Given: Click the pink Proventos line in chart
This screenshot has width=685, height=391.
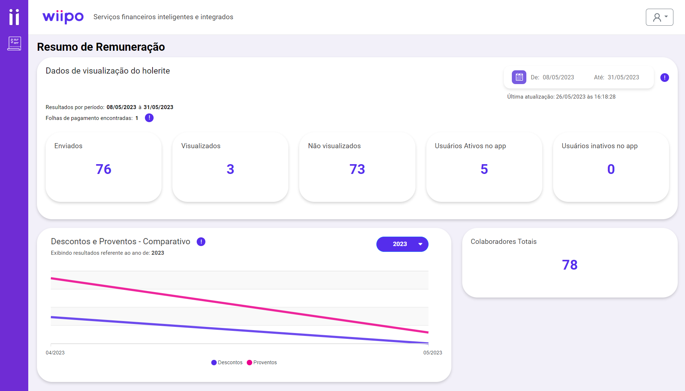Looking at the screenshot, I should 239,305.
